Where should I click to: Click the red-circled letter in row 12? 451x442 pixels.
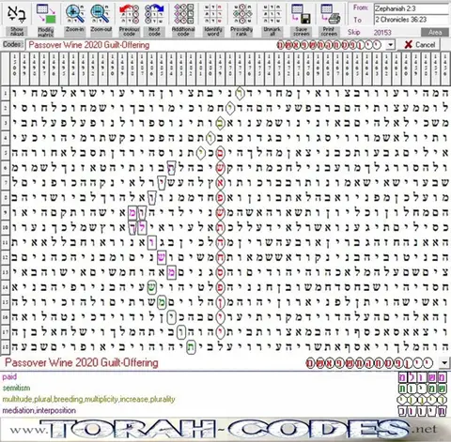[221, 257]
